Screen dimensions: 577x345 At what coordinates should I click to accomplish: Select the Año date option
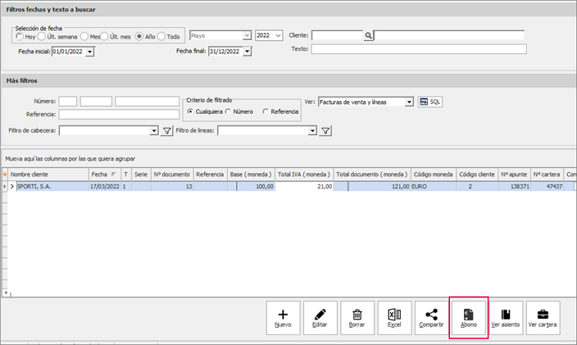pos(139,36)
